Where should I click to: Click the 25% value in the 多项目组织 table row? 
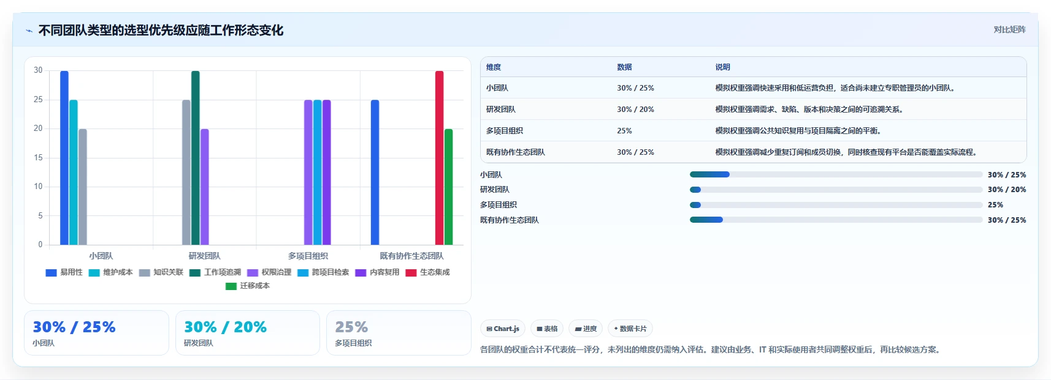coord(624,131)
